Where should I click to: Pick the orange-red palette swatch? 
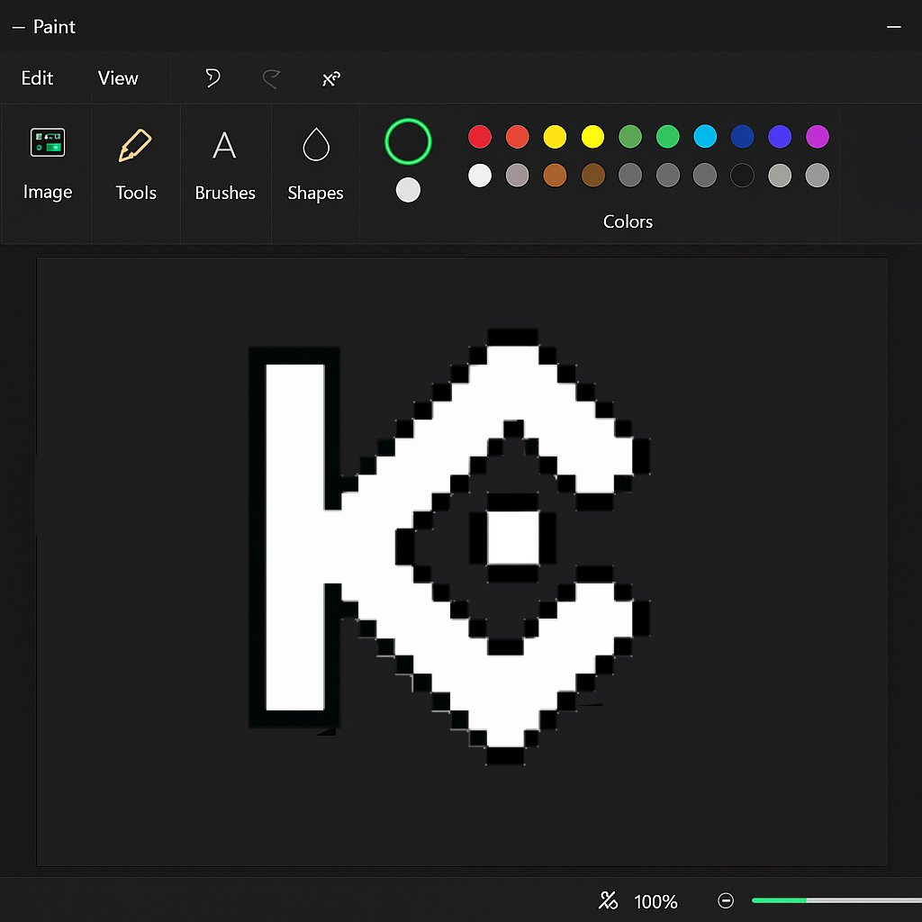518,137
